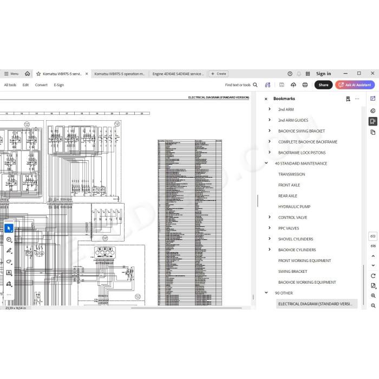Collapse the 90 OTHER bookmark group

(266, 293)
